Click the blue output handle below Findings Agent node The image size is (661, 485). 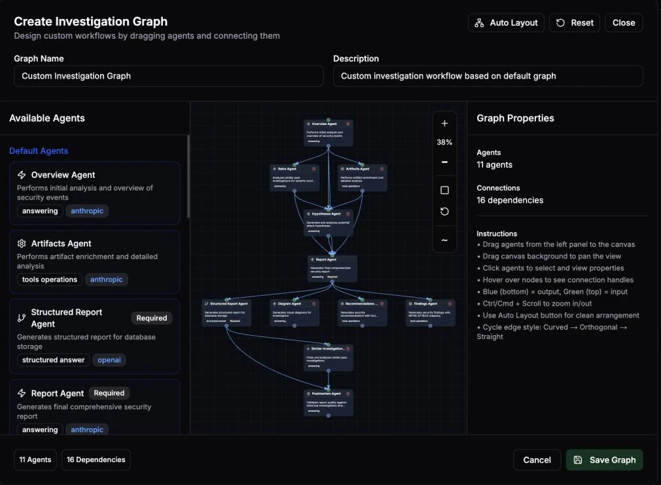(x=430, y=325)
